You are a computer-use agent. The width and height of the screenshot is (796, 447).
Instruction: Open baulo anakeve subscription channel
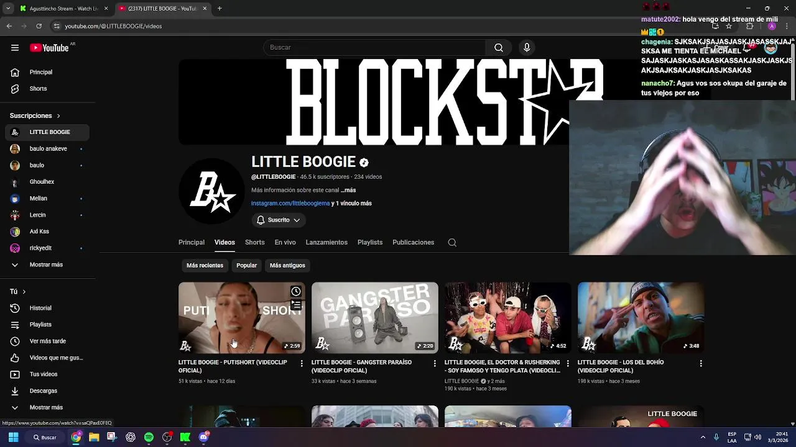(46, 149)
